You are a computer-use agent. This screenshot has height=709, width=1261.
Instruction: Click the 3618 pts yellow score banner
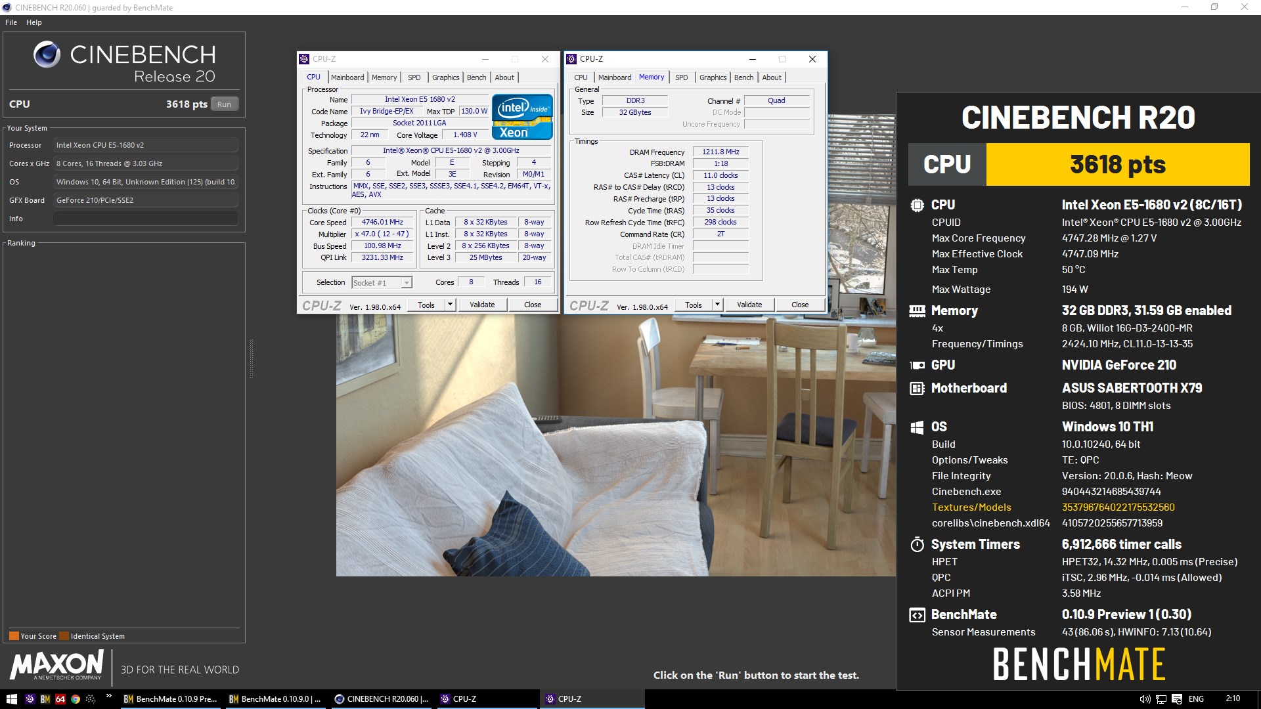(1118, 164)
